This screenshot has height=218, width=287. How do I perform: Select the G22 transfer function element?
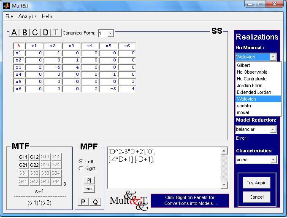coord(34,165)
